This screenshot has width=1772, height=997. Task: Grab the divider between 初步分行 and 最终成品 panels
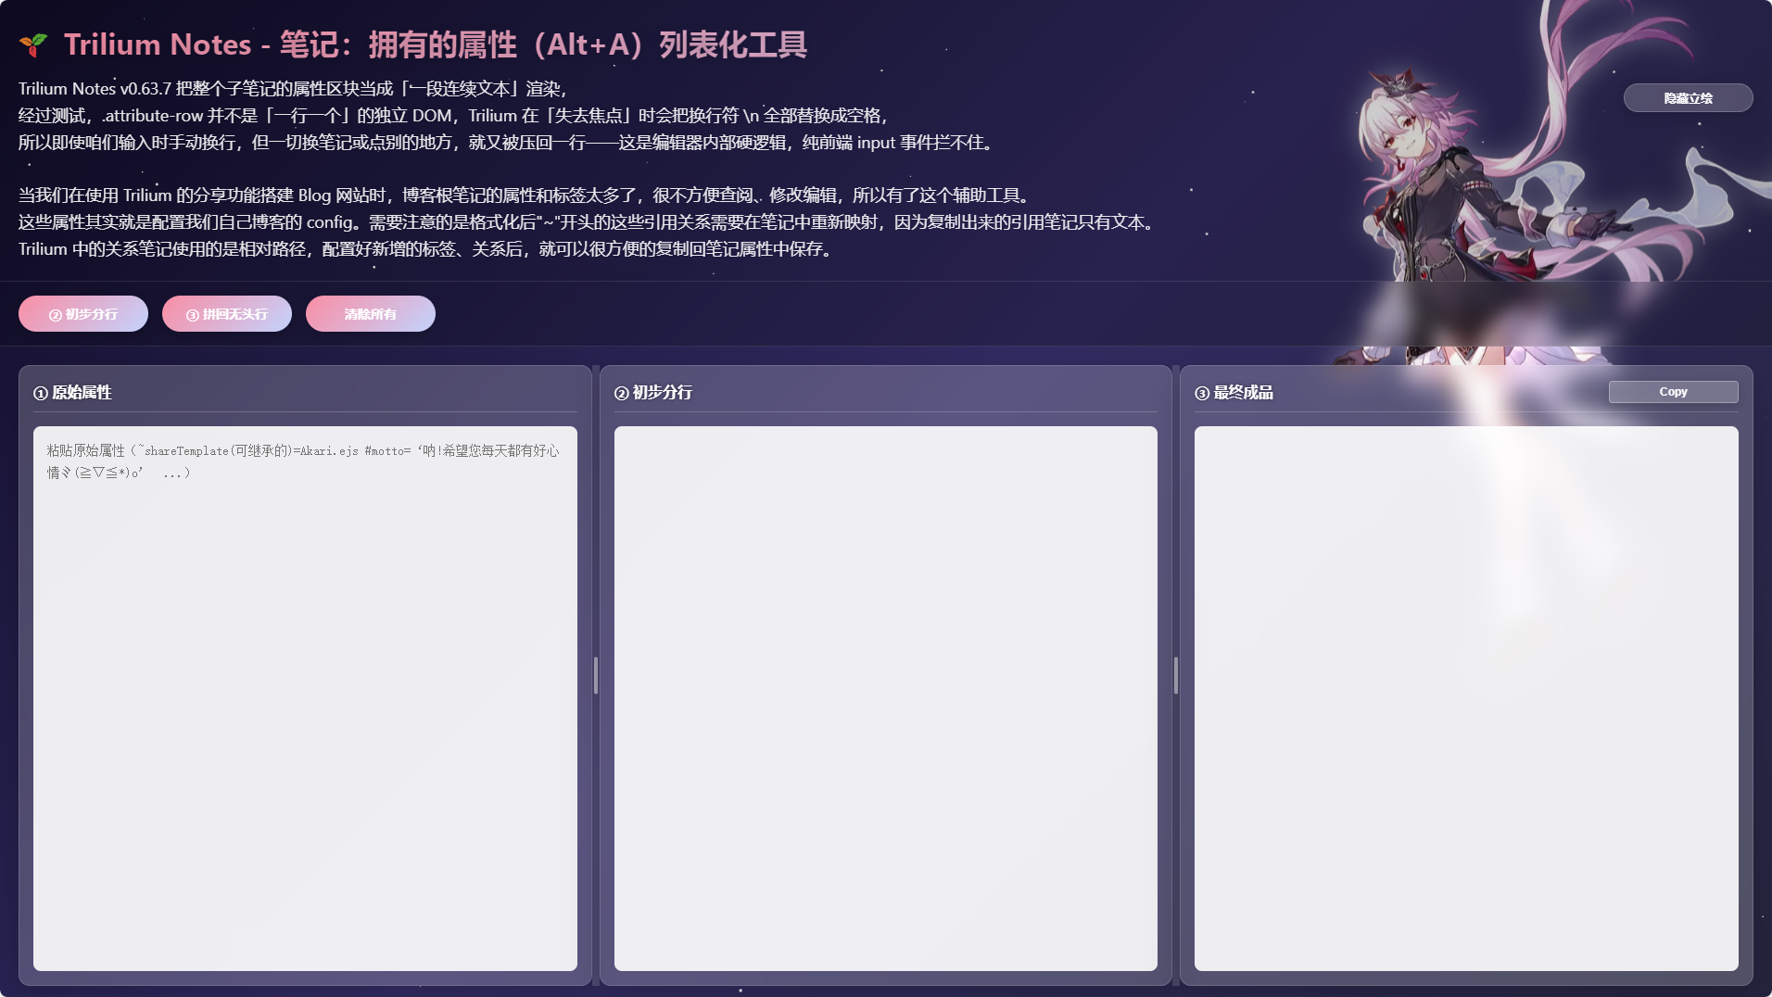1175,675
